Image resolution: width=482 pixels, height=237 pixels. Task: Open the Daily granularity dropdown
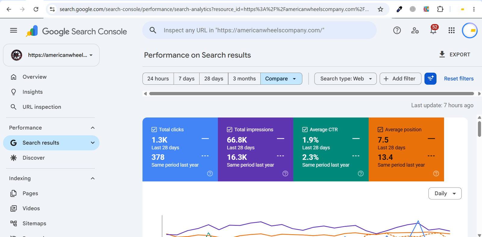pyautogui.click(x=445, y=193)
